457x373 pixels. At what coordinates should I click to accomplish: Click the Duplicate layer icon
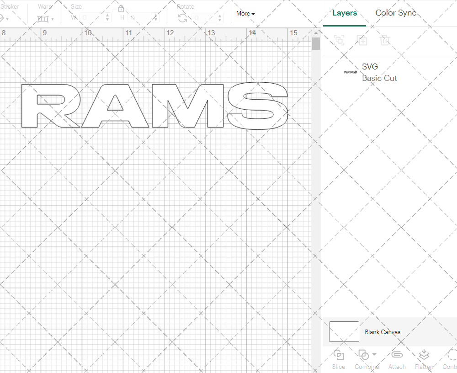(362, 40)
